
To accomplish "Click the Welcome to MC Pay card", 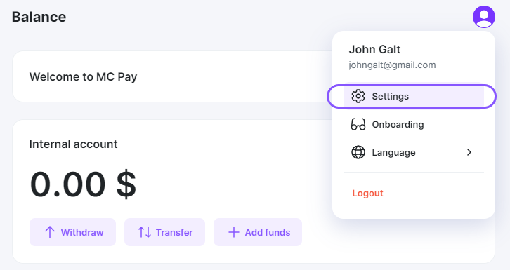I will (172, 76).
